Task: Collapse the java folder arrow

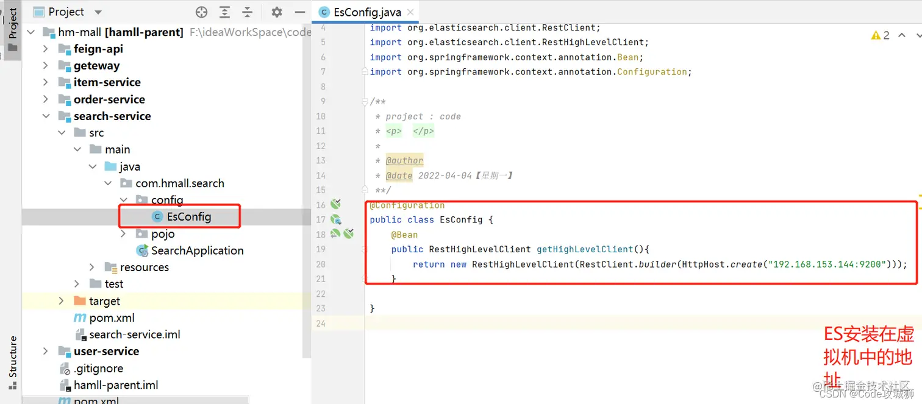Action: 92,166
